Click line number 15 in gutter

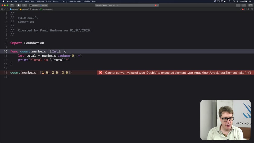point(6,73)
